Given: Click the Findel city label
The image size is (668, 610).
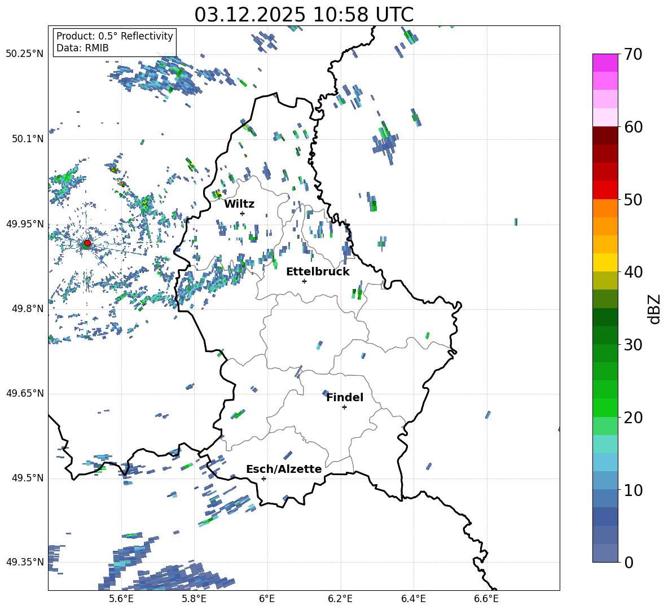Looking at the screenshot, I should pyautogui.click(x=345, y=397).
